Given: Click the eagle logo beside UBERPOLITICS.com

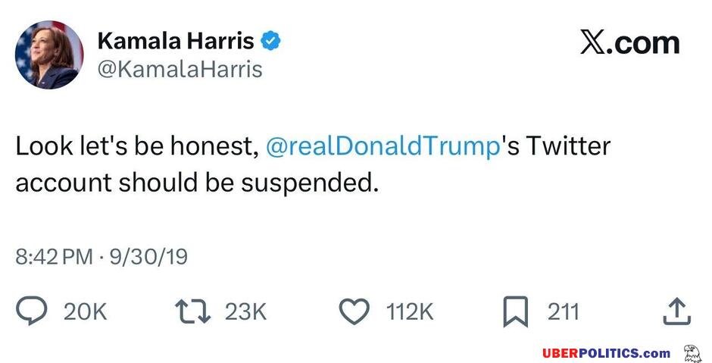Looking at the screenshot, I should click(x=692, y=352).
